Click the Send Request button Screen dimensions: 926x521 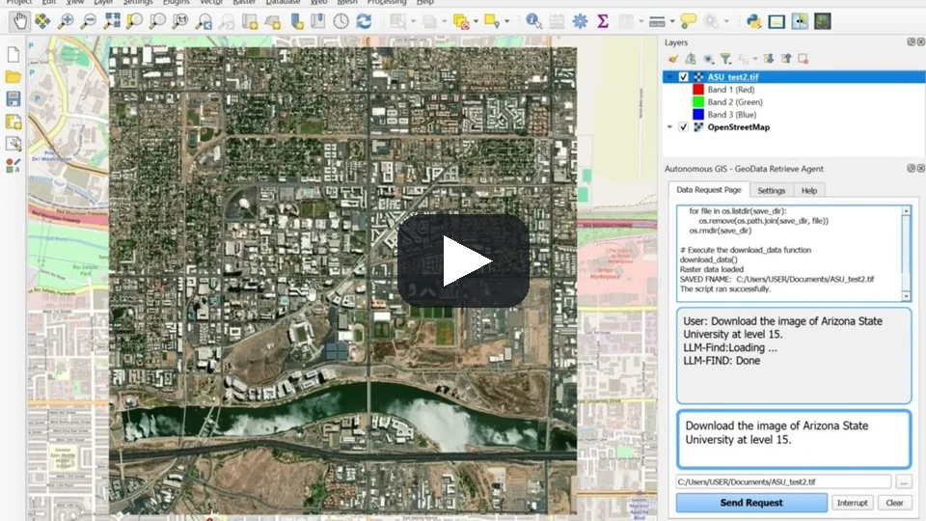(x=751, y=503)
